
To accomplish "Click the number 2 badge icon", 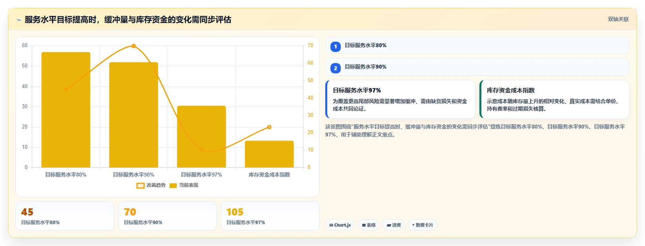I will (336, 68).
